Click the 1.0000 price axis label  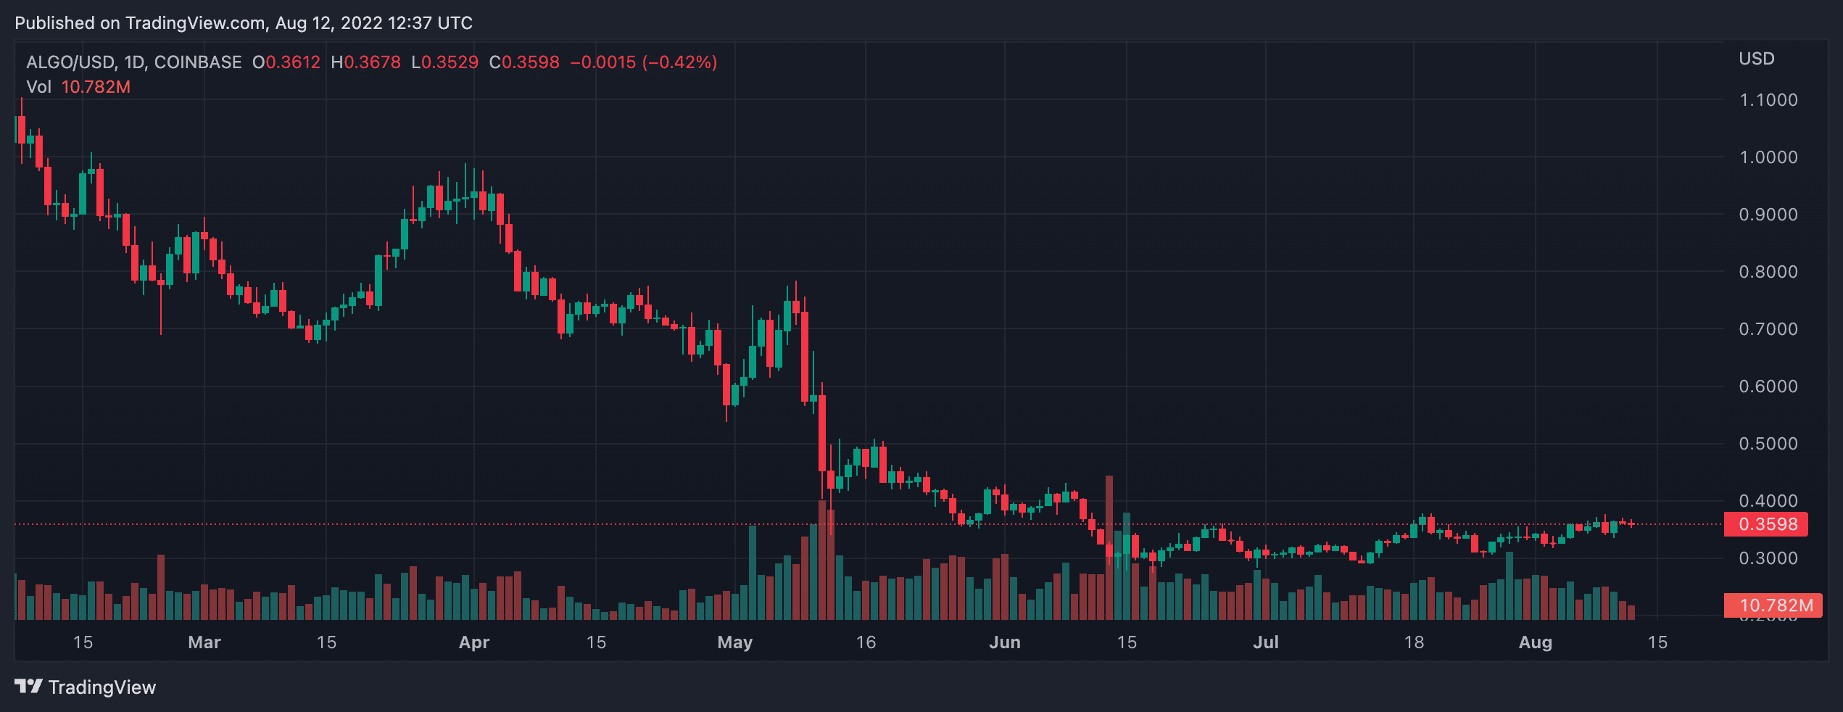(1768, 157)
